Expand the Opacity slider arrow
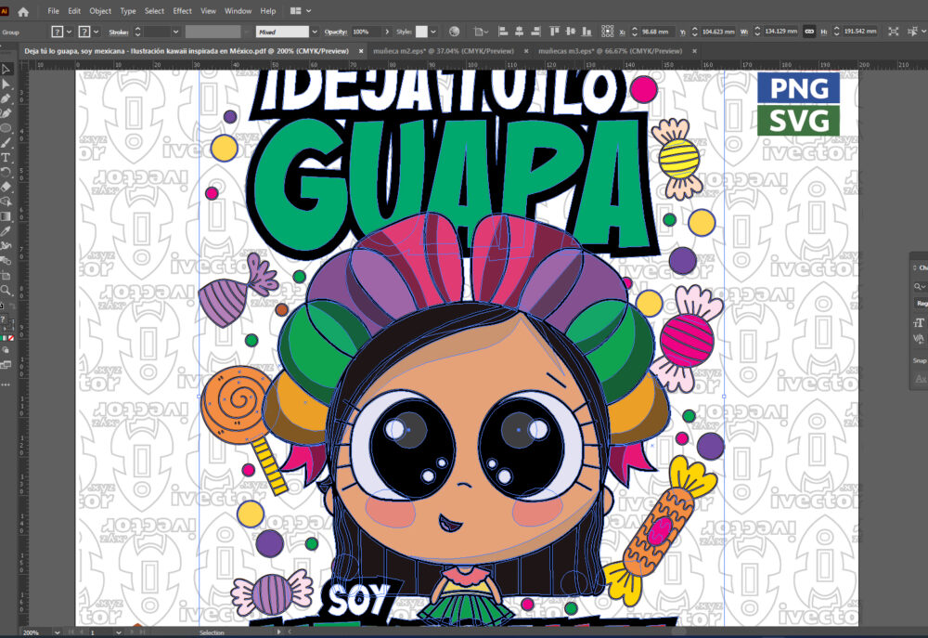 387,32
